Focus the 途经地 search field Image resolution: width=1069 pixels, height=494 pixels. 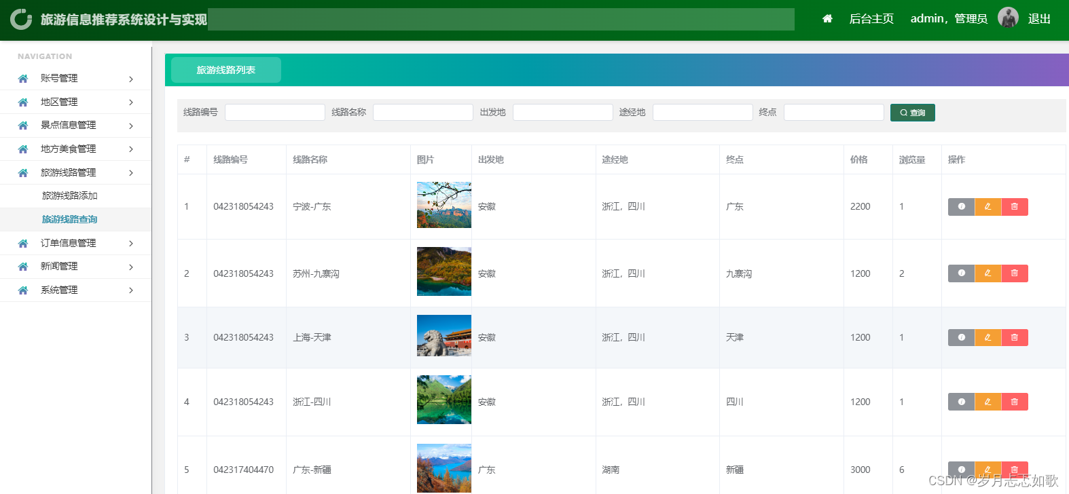point(703,112)
